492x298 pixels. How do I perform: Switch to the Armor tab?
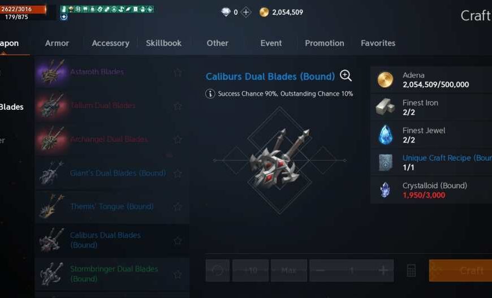[x=57, y=43]
